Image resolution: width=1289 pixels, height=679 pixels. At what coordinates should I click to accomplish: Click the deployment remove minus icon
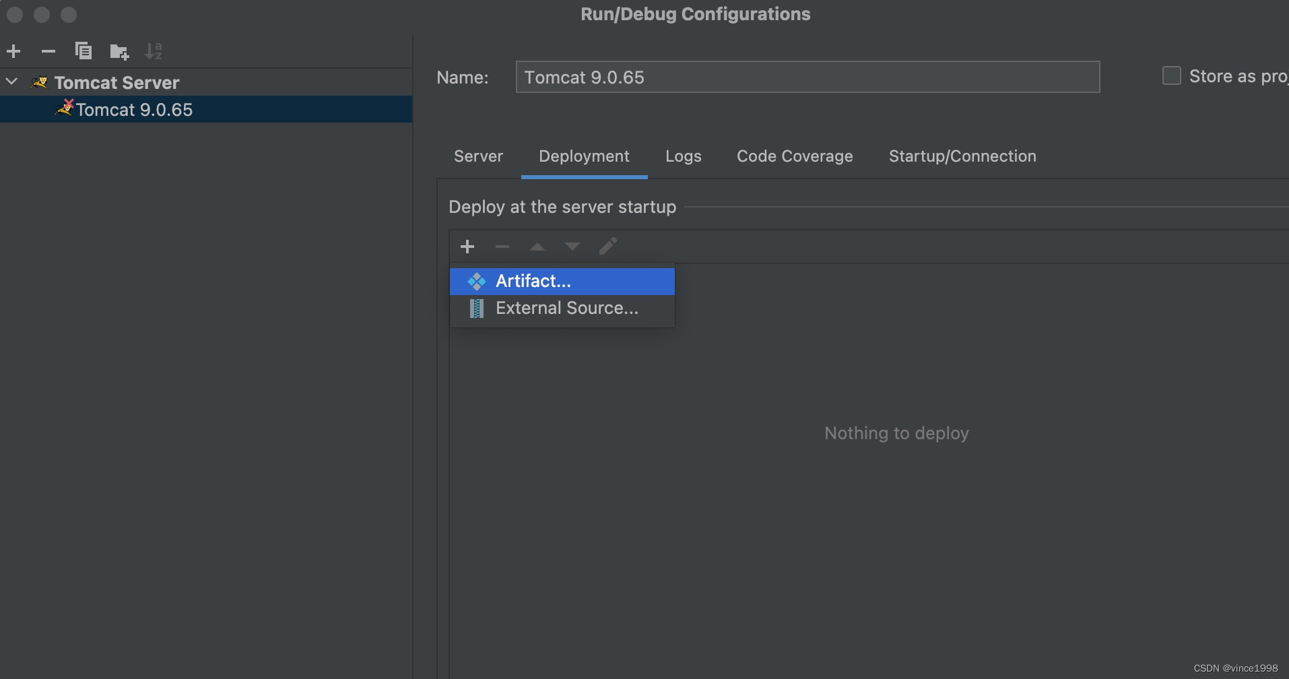pyautogui.click(x=502, y=247)
